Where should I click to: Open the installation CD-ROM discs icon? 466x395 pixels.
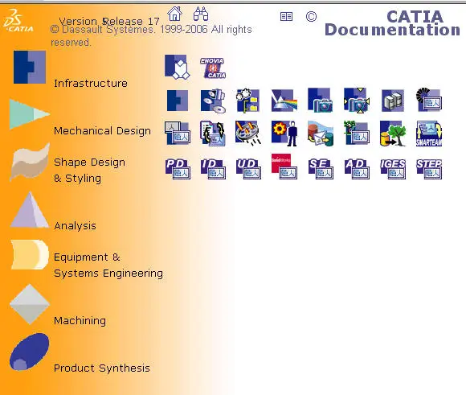[x=213, y=101]
